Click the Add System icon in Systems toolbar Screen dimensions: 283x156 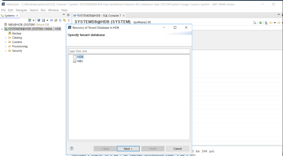pyautogui.click(x=30, y=20)
